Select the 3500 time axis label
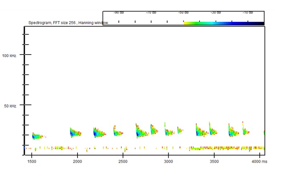The image size is (287, 191). (214, 162)
